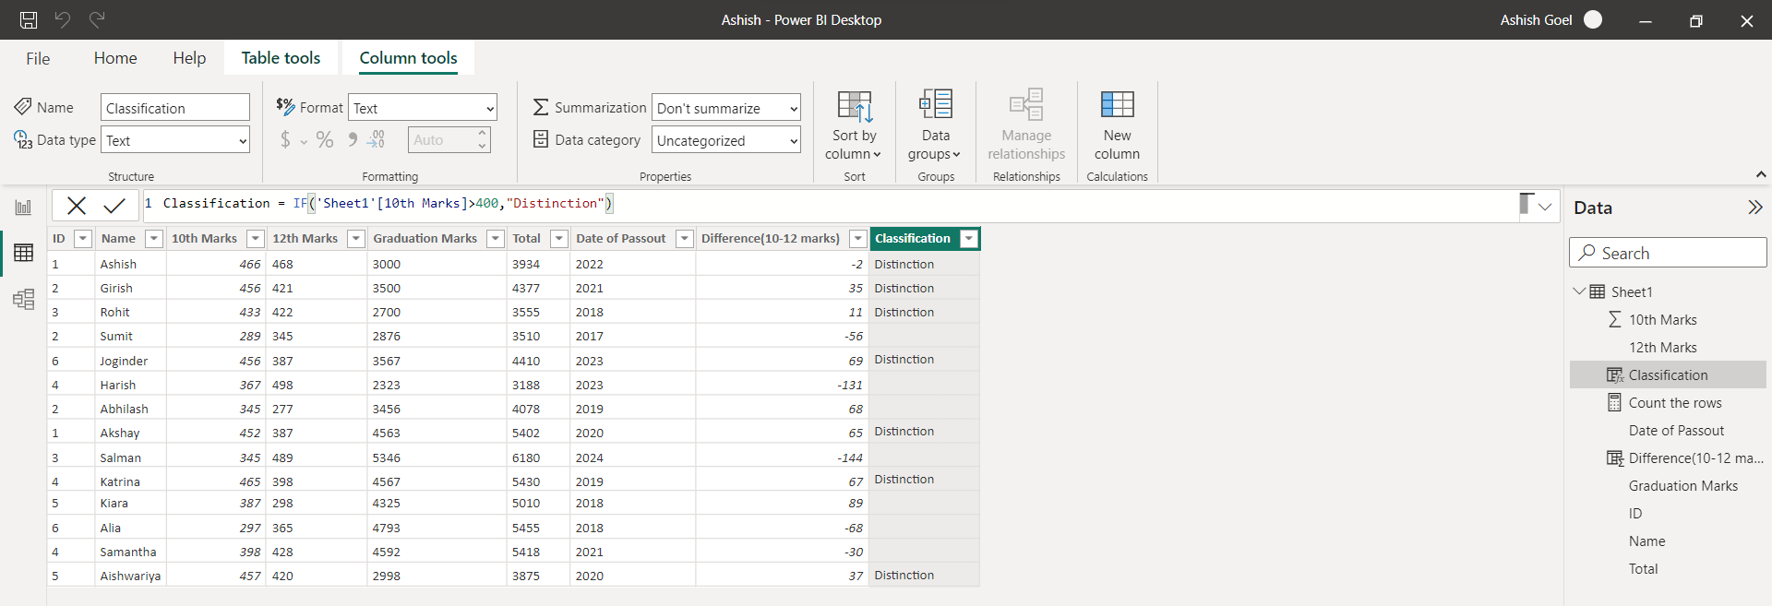Click the Name column header
Viewport: 1772px width, 606px height.
[x=118, y=239]
